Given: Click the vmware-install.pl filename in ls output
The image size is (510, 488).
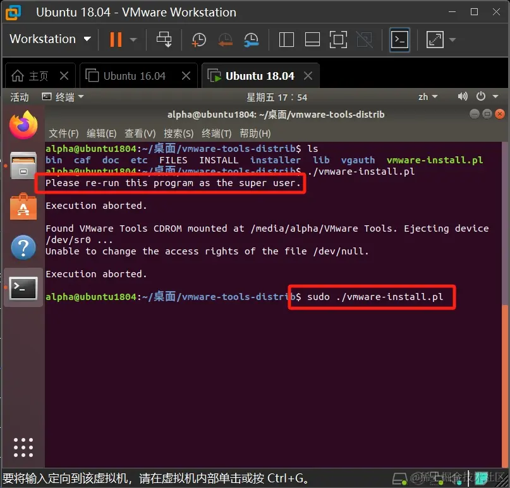Looking at the screenshot, I should tap(435, 160).
